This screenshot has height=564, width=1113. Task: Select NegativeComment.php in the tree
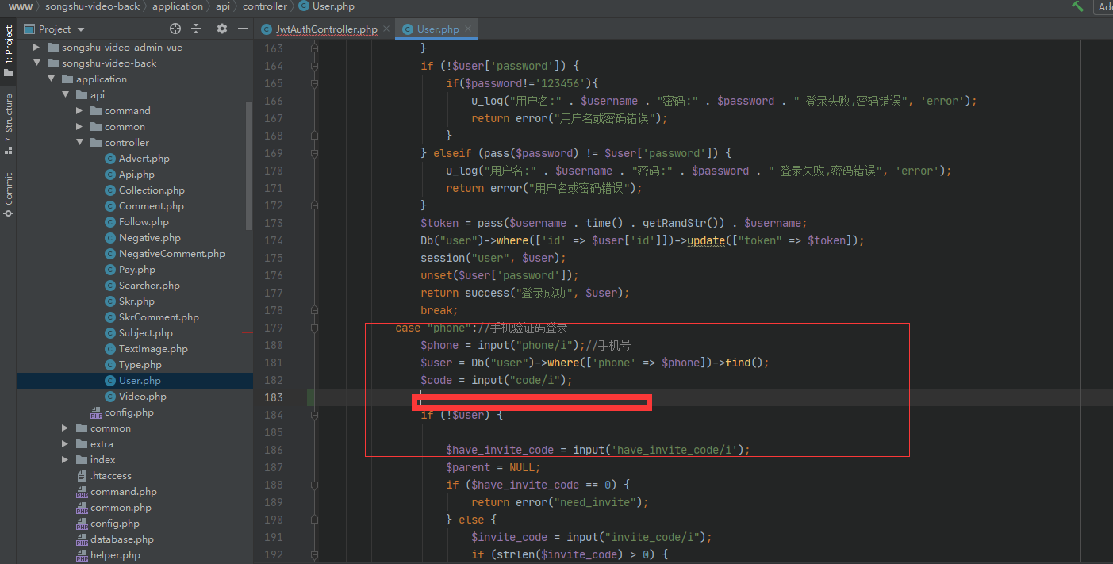171,254
